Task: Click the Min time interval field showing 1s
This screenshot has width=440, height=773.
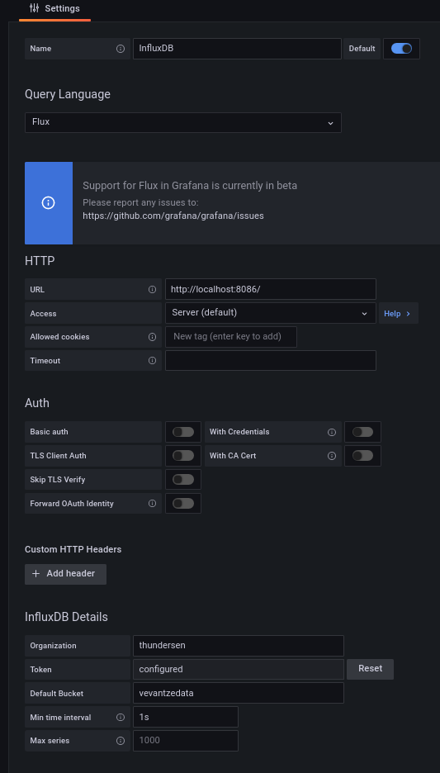Action: (x=186, y=717)
